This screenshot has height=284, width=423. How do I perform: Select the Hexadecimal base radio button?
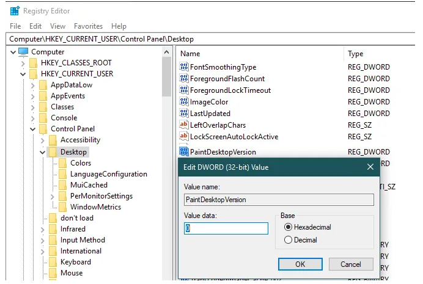pyautogui.click(x=288, y=227)
